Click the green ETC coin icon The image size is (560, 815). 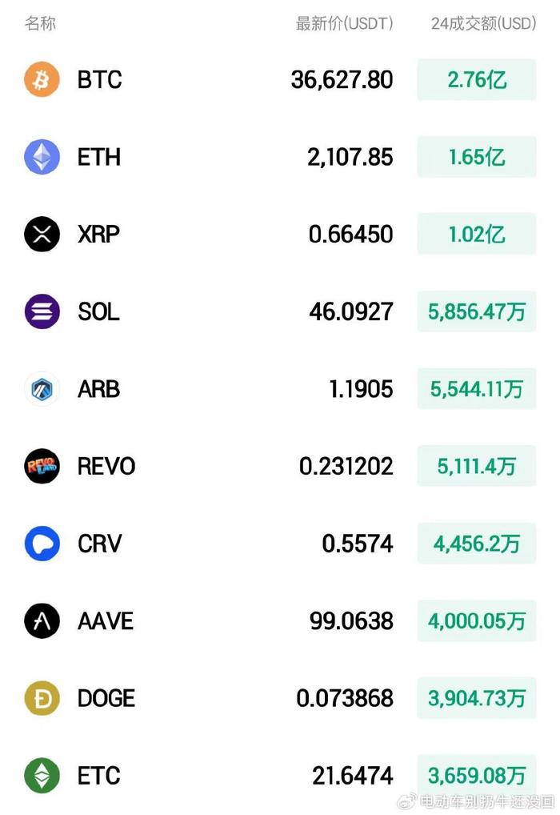42,775
